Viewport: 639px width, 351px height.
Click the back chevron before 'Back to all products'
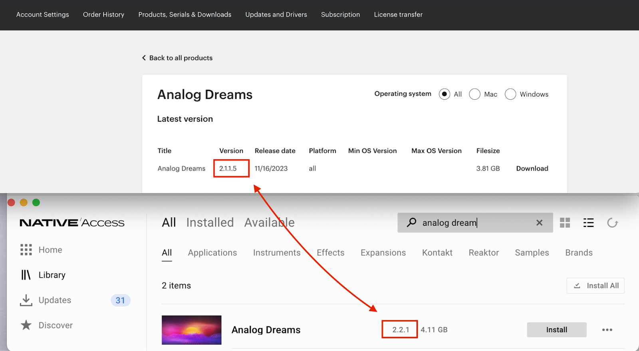tap(144, 58)
